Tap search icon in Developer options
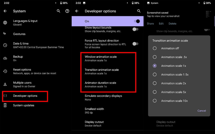The width and height of the screenshot is (215, 134). pos(139,11)
